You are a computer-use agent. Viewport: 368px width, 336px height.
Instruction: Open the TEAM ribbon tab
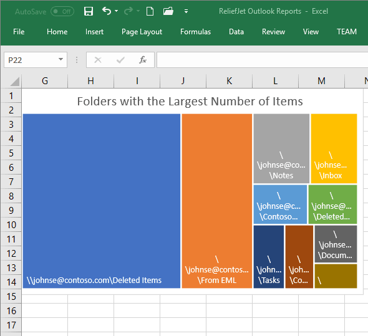[x=347, y=32]
